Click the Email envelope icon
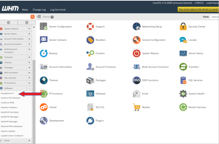 136,93
